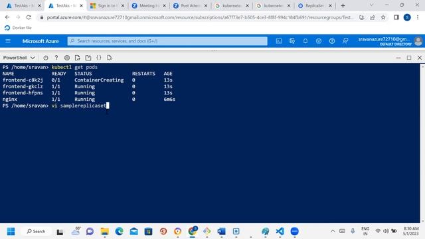The height and width of the screenshot is (239, 425).
Task: Reload the current page
Action: click(29, 17)
